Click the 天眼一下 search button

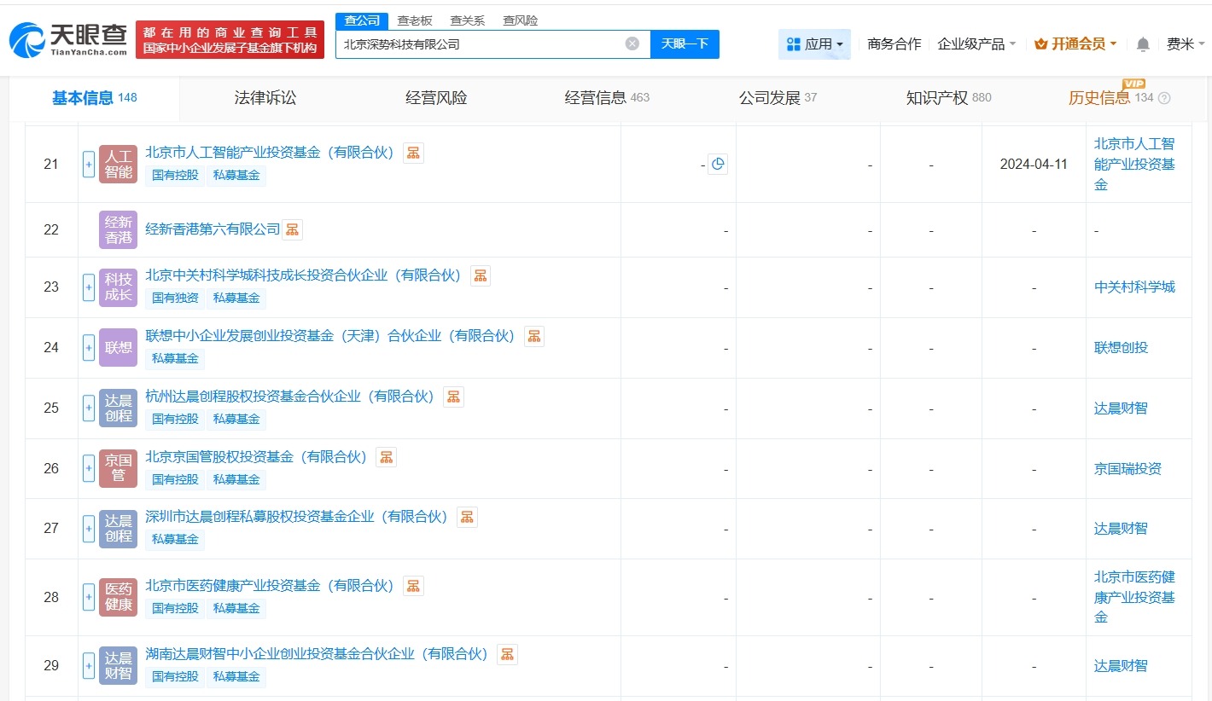pyautogui.click(x=685, y=43)
